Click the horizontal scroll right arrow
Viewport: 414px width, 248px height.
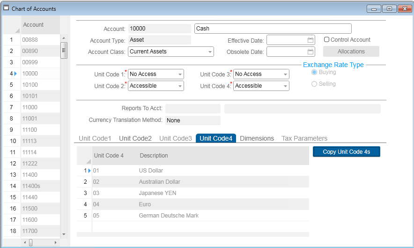tap(55, 242)
